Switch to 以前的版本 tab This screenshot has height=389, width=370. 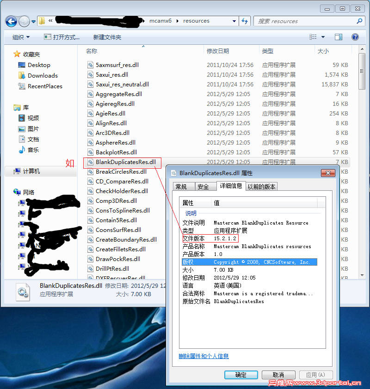[261, 187]
